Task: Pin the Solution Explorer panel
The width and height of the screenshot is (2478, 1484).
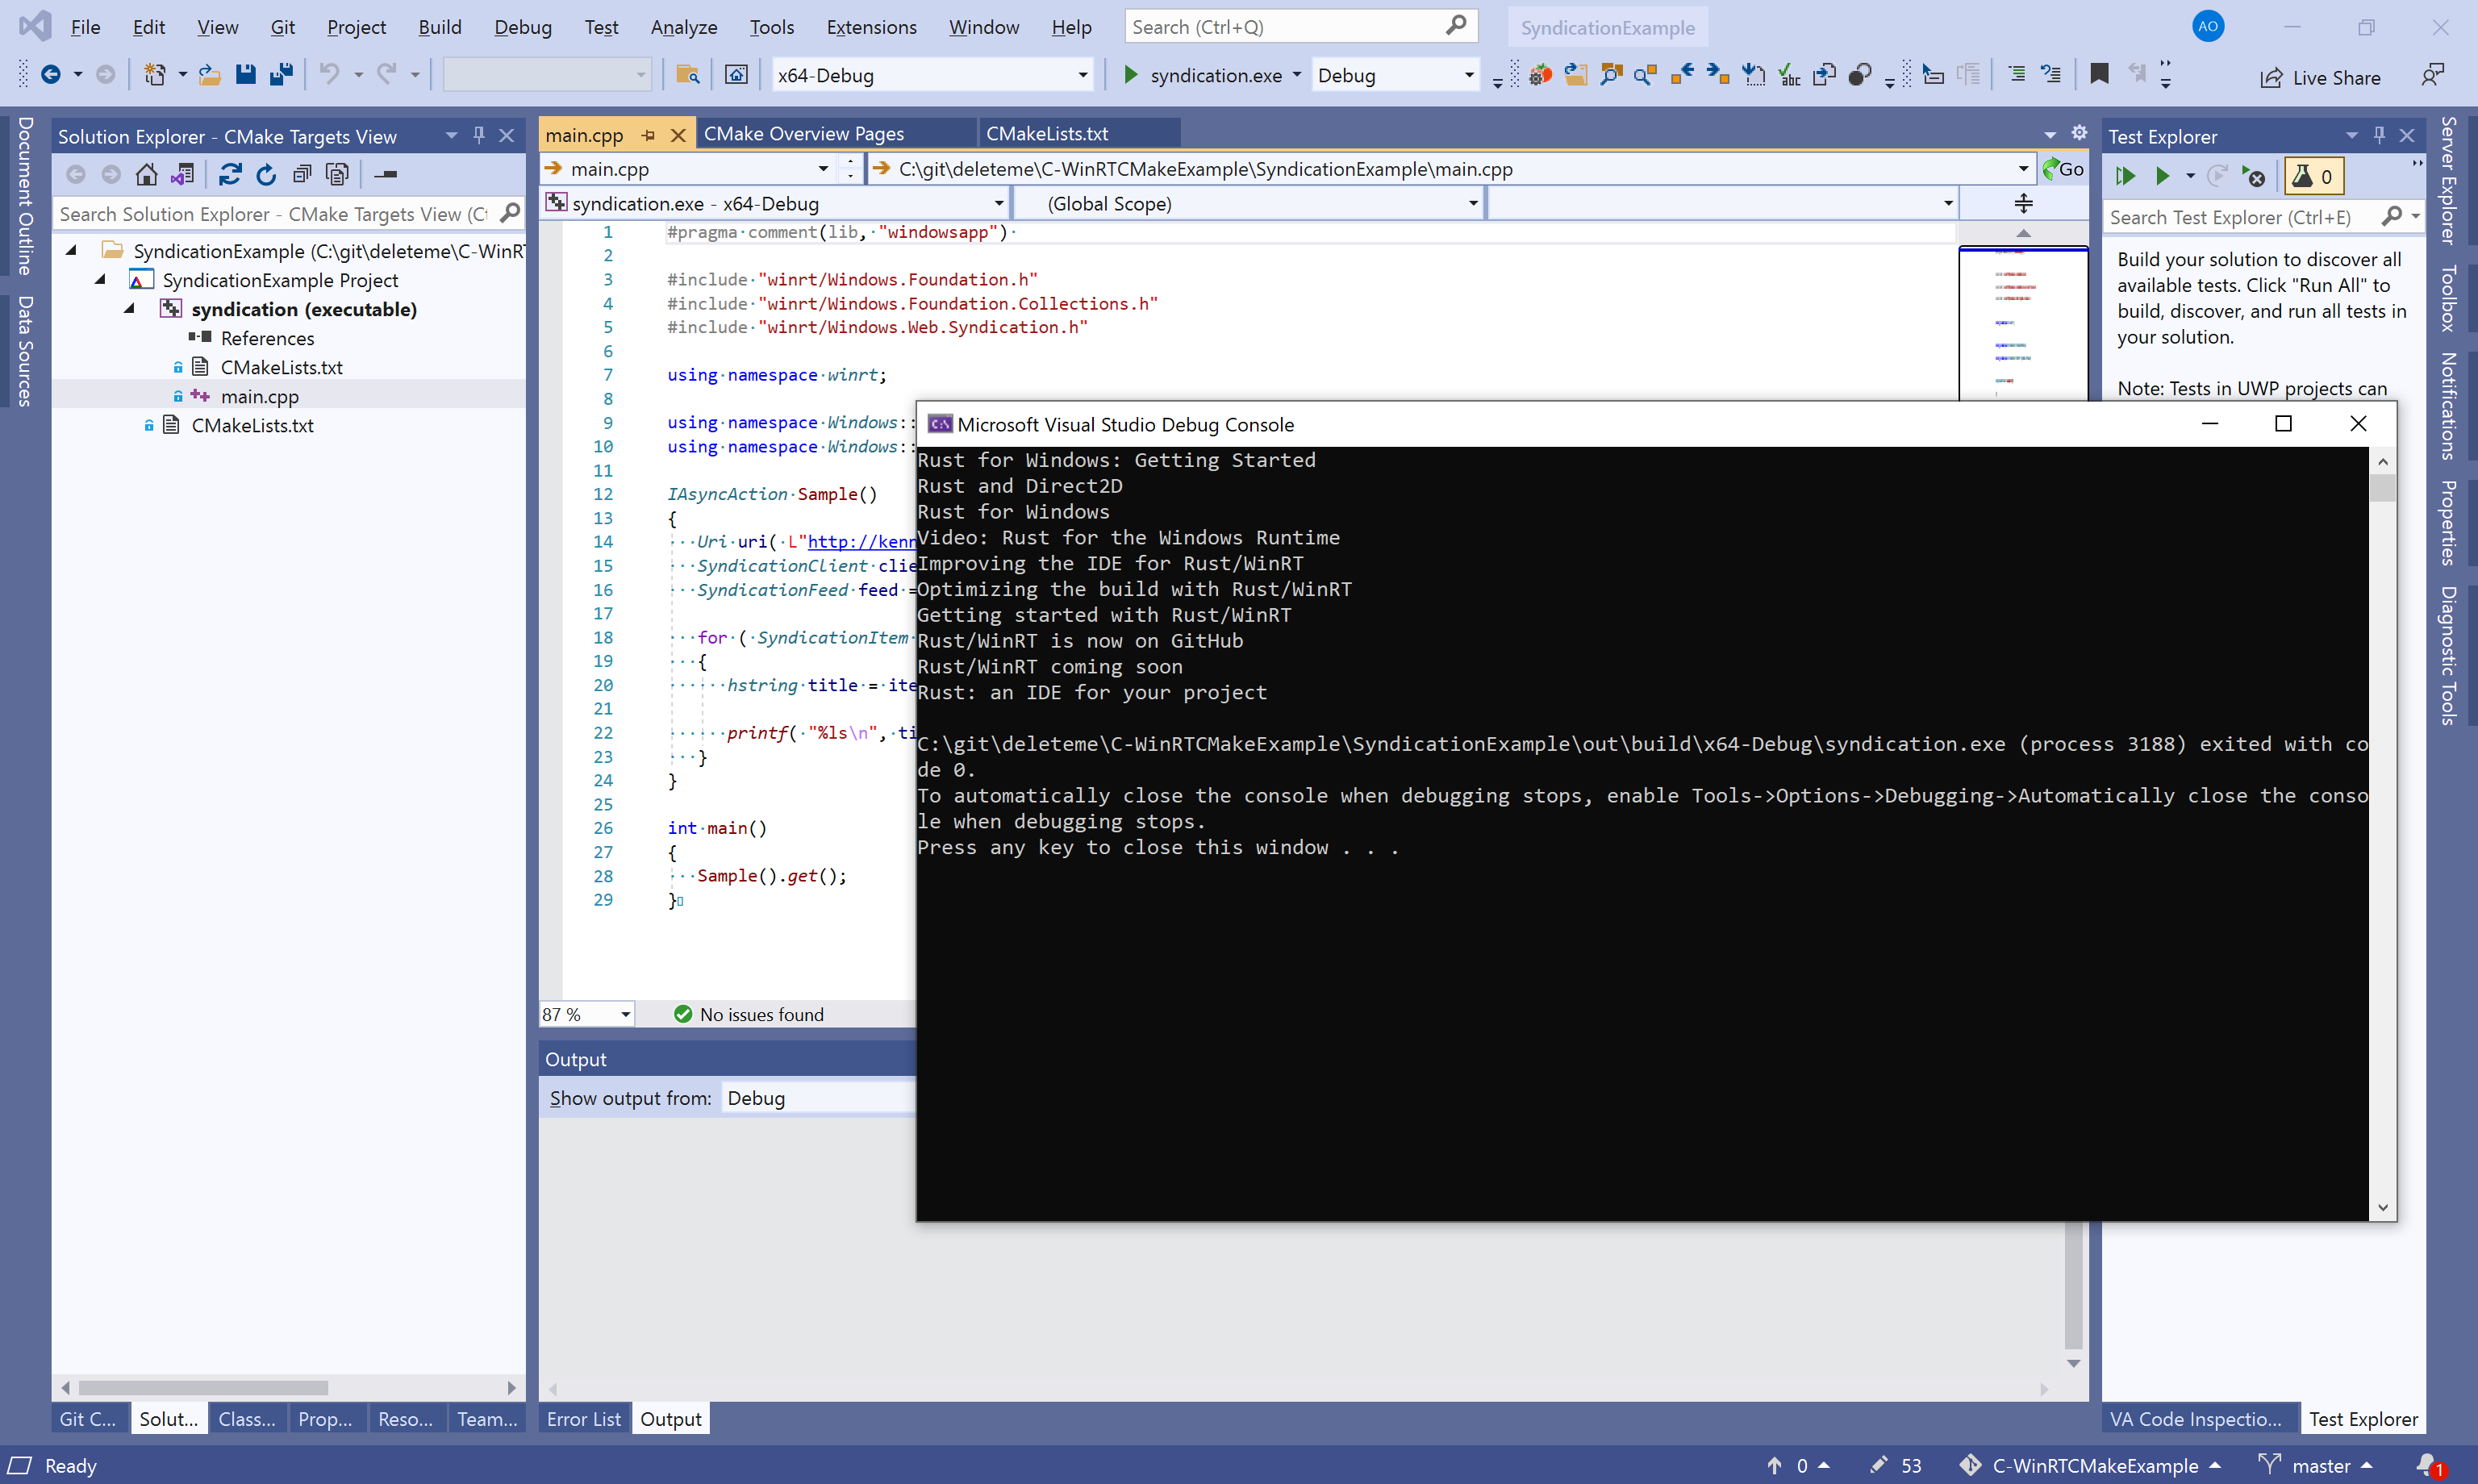Action: click(479, 135)
